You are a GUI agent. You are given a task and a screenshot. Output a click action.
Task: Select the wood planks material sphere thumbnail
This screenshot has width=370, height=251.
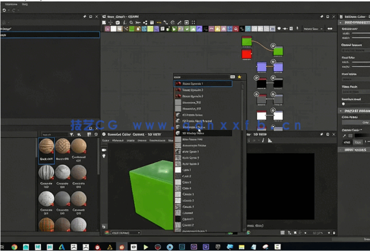coord(47,146)
